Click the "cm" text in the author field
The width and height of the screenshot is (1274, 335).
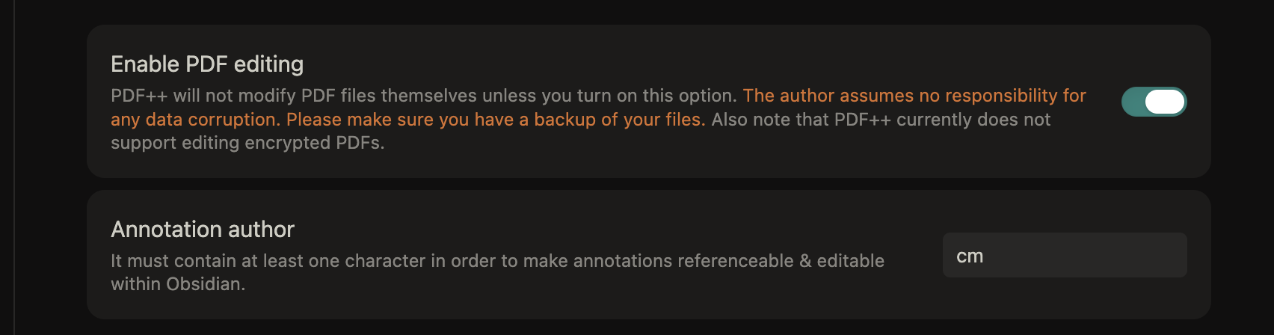coord(970,256)
